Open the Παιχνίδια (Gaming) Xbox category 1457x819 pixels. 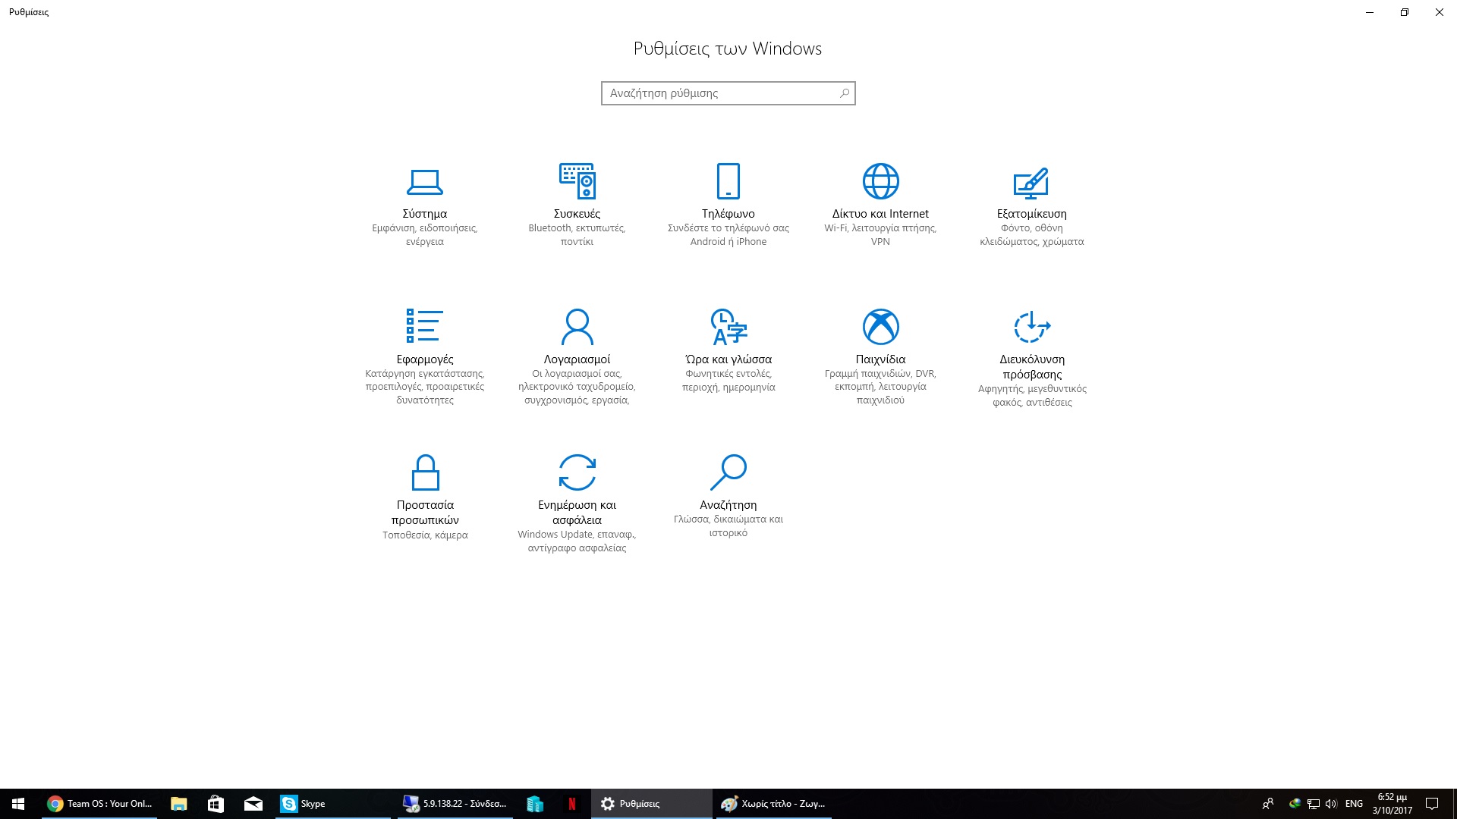click(880, 356)
